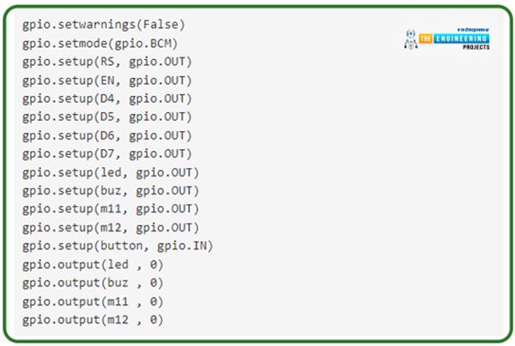The image size is (515, 346).
Task: Click the gpio.setwarnings(False) code line
Action: coord(104,25)
